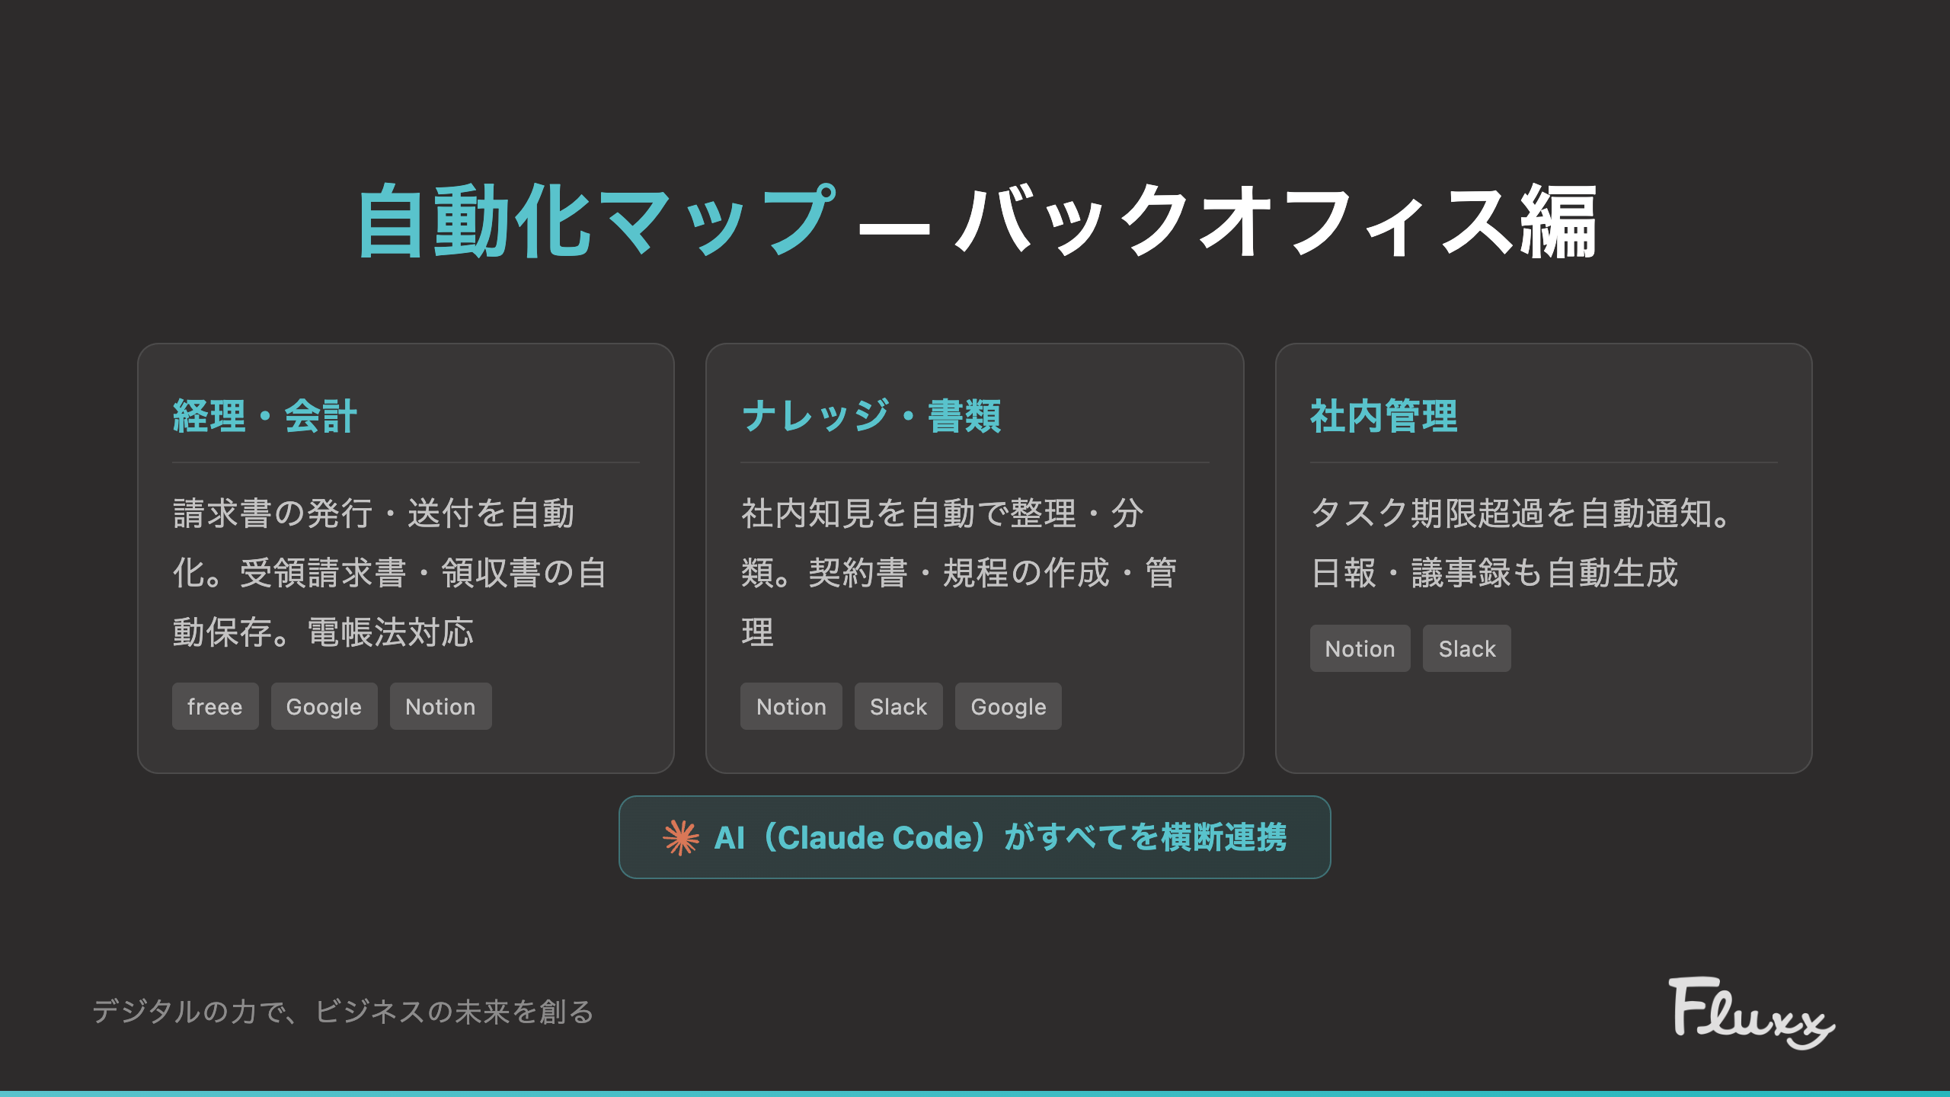Click the Google tag under 経理・会計
The height and width of the screenshot is (1097, 1950).
pyautogui.click(x=324, y=705)
